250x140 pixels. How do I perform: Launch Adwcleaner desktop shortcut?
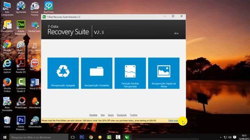(x=35, y=103)
